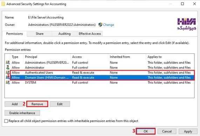Select the Administrator permission entry
The height and width of the screenshot is (136, 200).
pyautogui.click(x=99, y=67)
